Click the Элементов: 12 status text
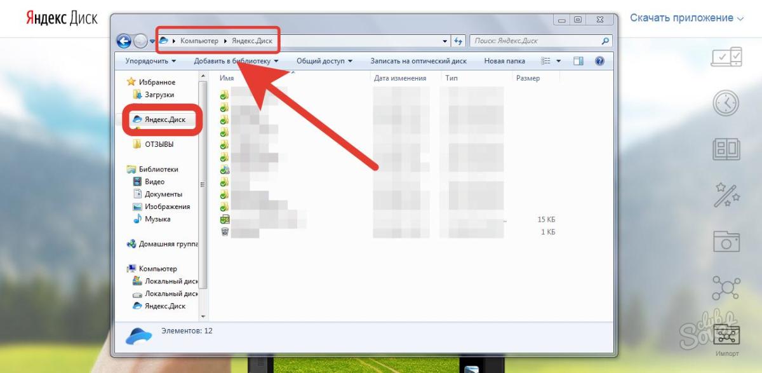762x373 pixels. click(187, 331)
